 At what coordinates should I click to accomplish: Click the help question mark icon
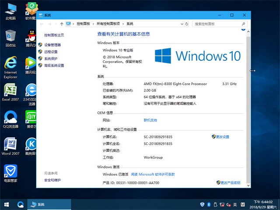(243, 29)
